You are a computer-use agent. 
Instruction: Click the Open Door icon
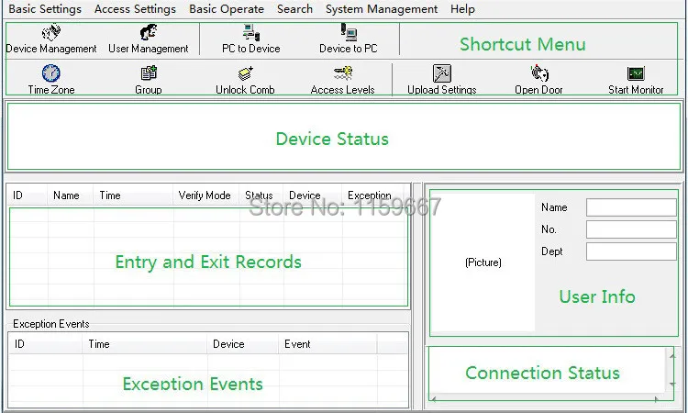(539, 73)
